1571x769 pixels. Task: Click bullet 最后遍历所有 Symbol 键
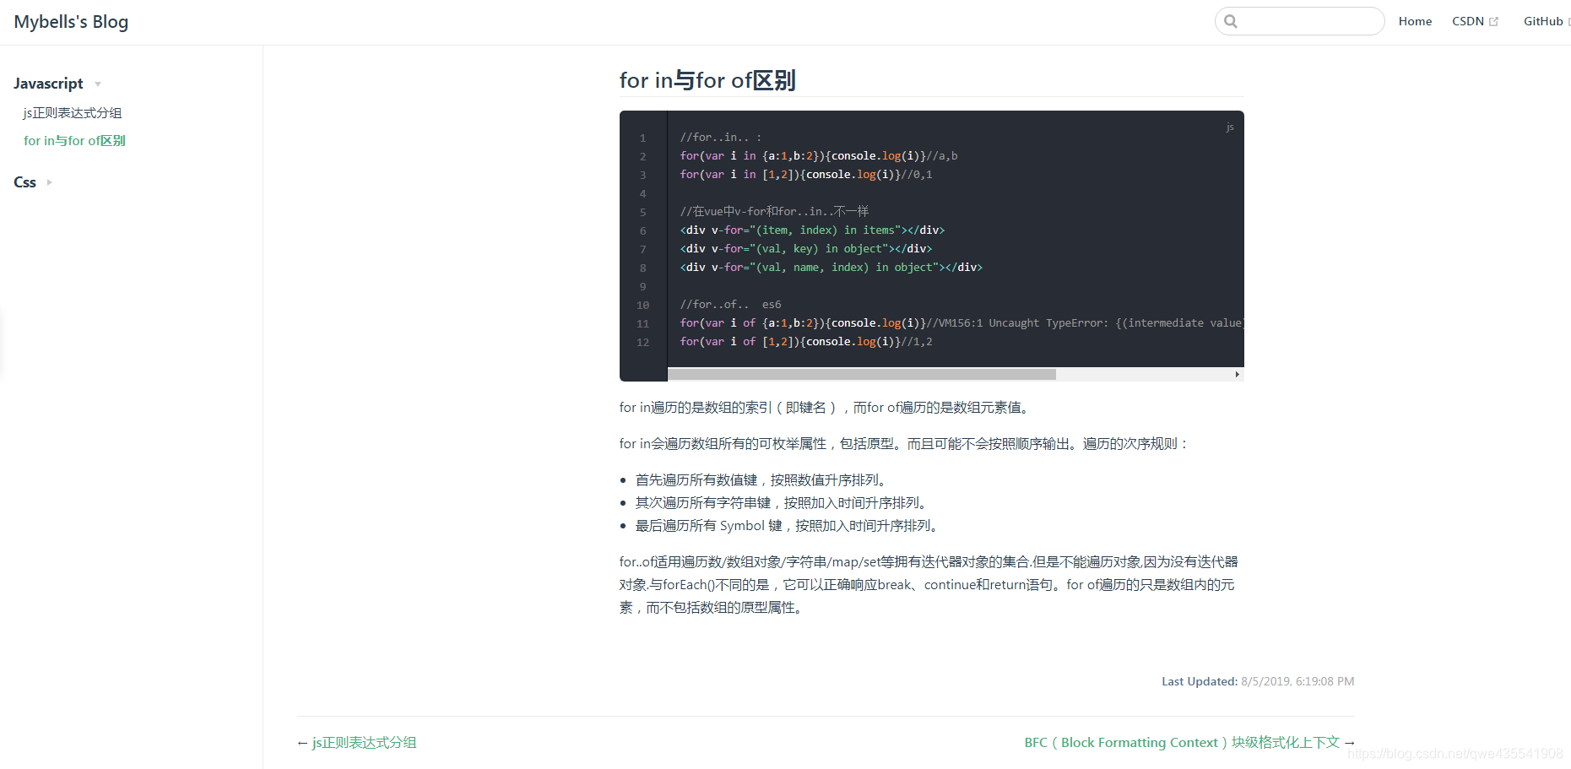coord(788,526)
